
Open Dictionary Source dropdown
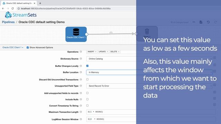point(150,59)
